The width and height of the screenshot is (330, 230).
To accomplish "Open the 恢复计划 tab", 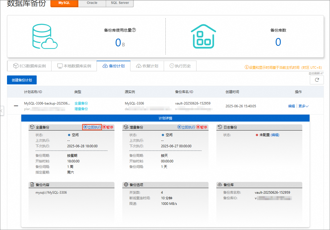I will point(147,66).
